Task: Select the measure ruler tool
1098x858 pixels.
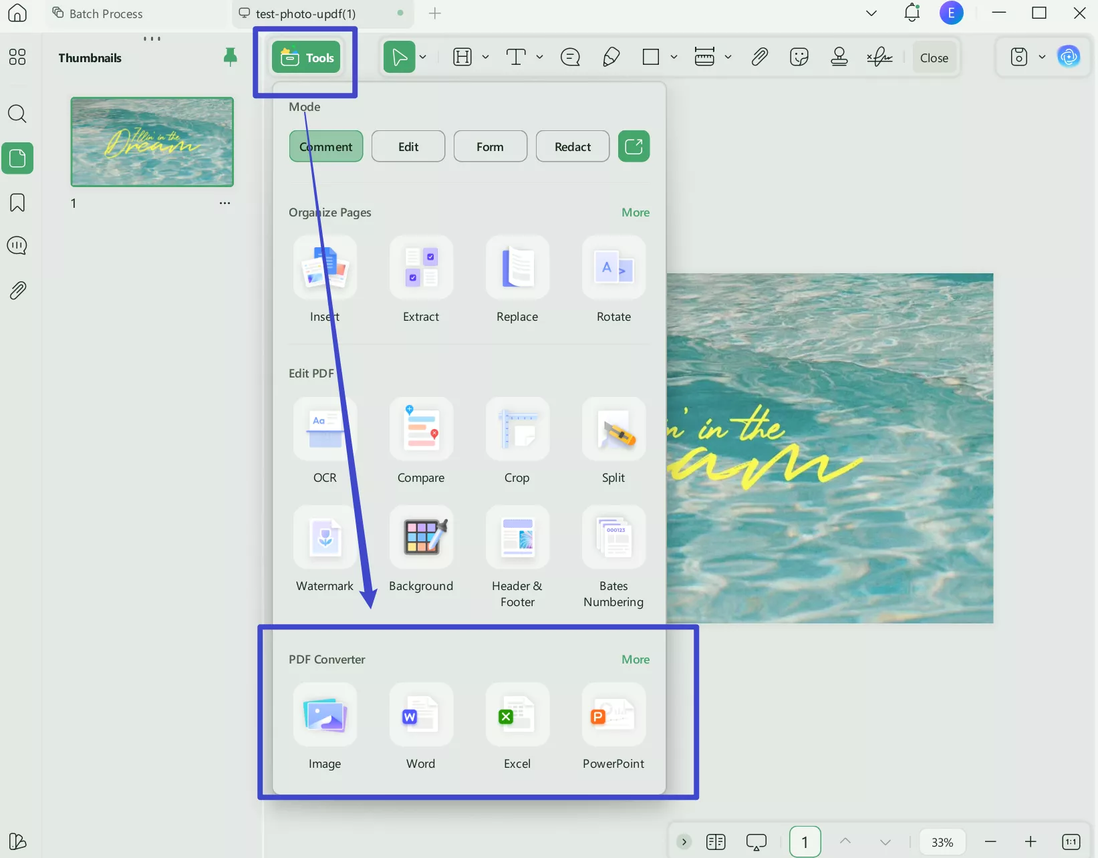Action: click(704, 57)
